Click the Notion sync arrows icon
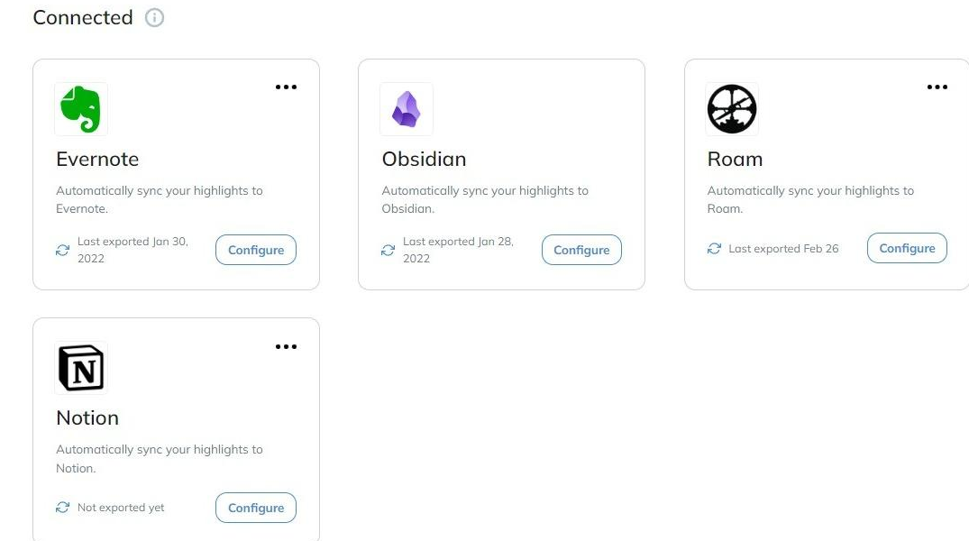969x541 pixels. [x=62, y=508]
